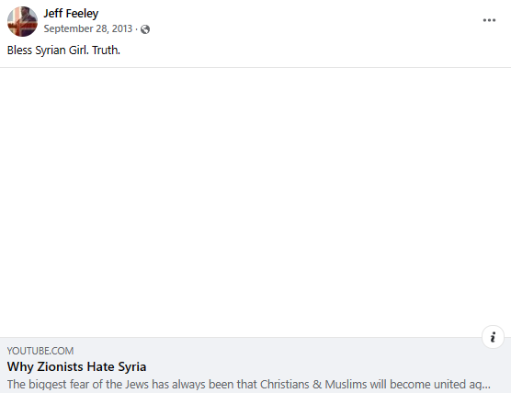511x393 pixels.
Task: Open Jeff Feeley's profile picture
Action: pyautogui.click(x=22, y=21)
